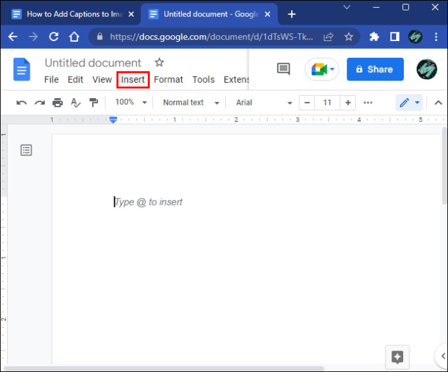
Task: Open Chrome profile avatar
Action: [416, 36]
